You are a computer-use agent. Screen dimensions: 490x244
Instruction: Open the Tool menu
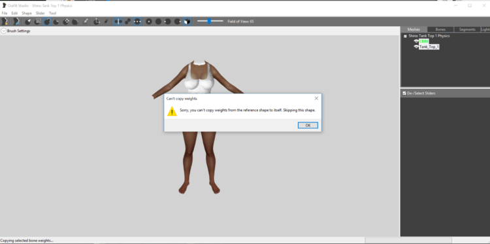(x=52, y=13)
